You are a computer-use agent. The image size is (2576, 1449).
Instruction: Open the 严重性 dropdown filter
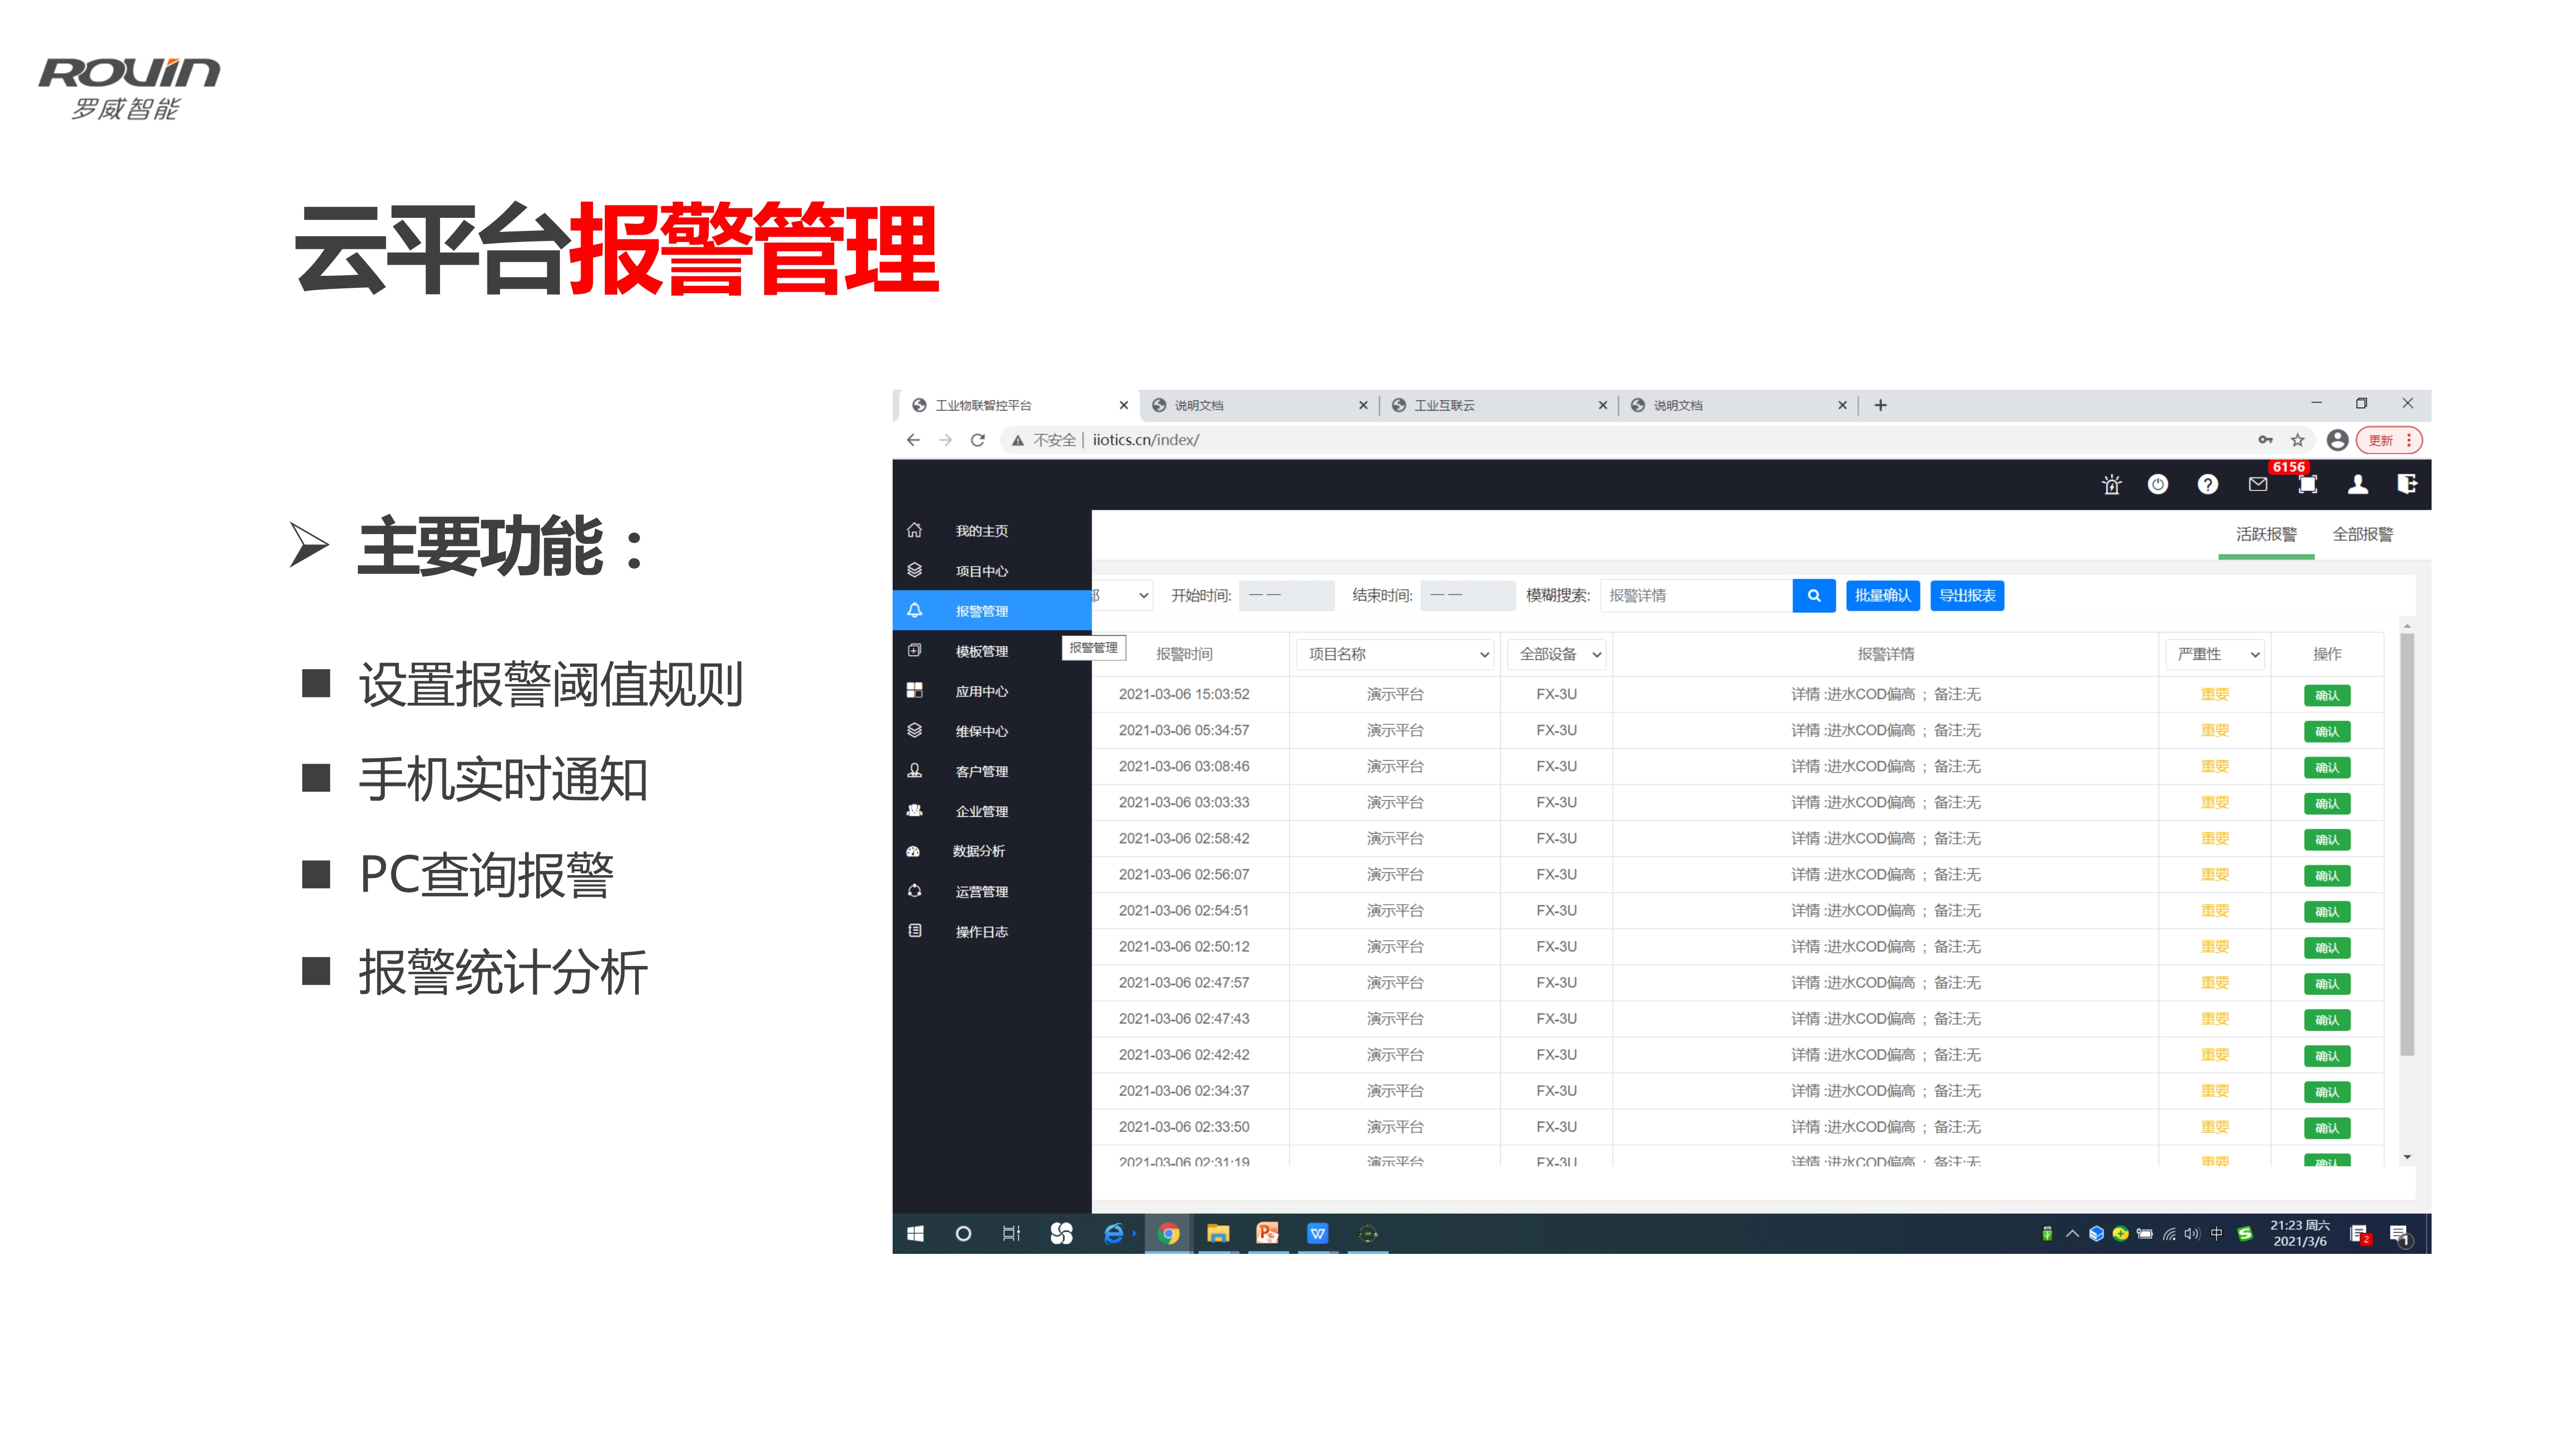[2215, 654]
